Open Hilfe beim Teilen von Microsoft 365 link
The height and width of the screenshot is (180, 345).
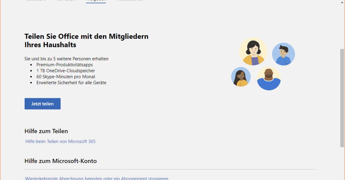pos(60,141)
